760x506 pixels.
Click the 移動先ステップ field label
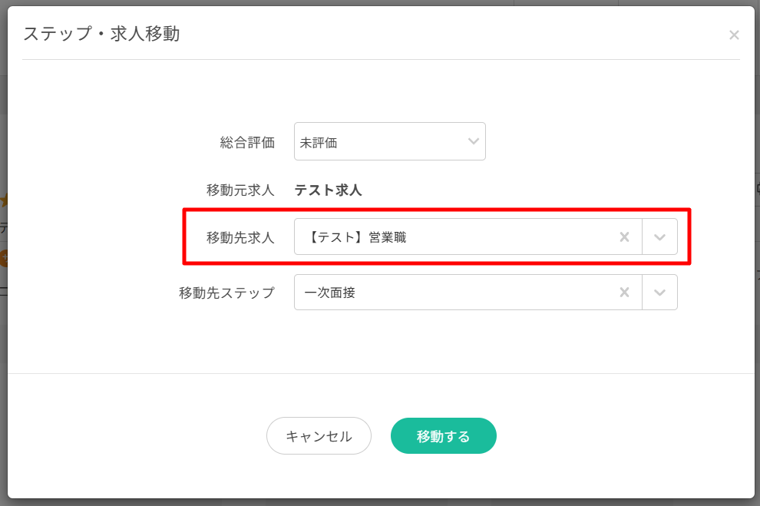coord(226,293)
